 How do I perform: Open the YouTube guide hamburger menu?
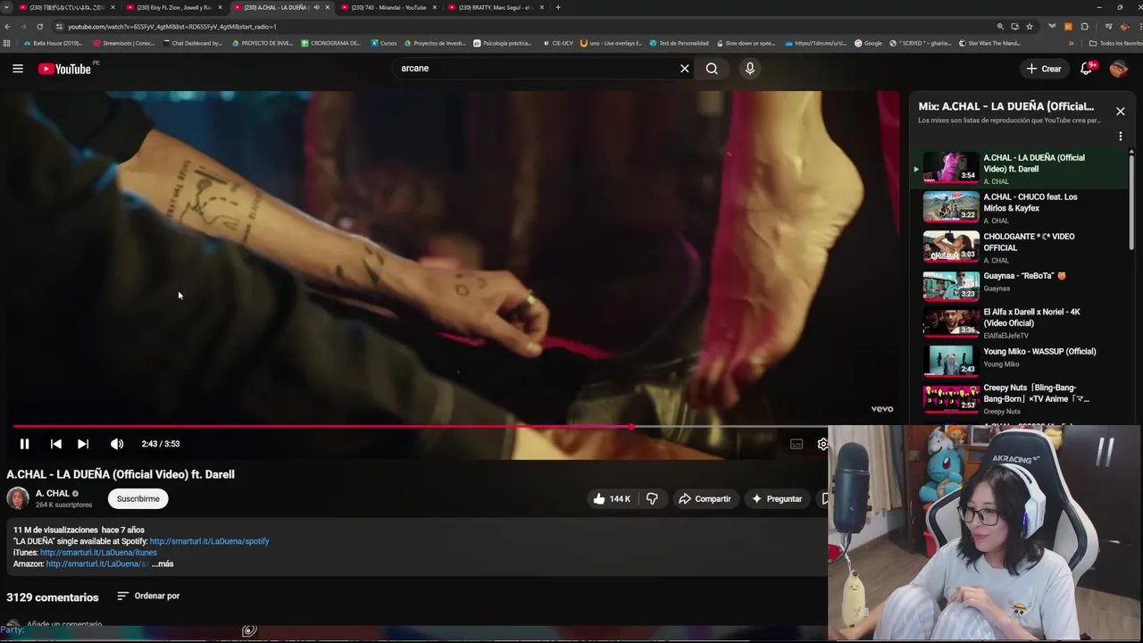point(18,69)
